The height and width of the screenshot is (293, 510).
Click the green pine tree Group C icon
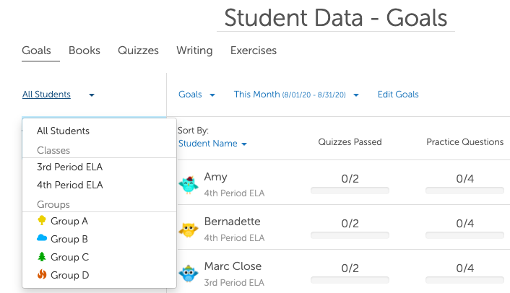(42, 257)
